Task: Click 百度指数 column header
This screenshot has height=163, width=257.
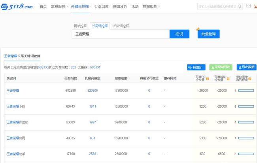Action: [70, 78]
